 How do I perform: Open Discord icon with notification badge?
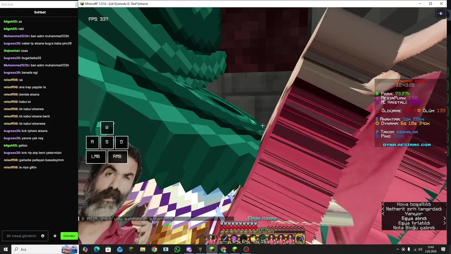[189, 249]
